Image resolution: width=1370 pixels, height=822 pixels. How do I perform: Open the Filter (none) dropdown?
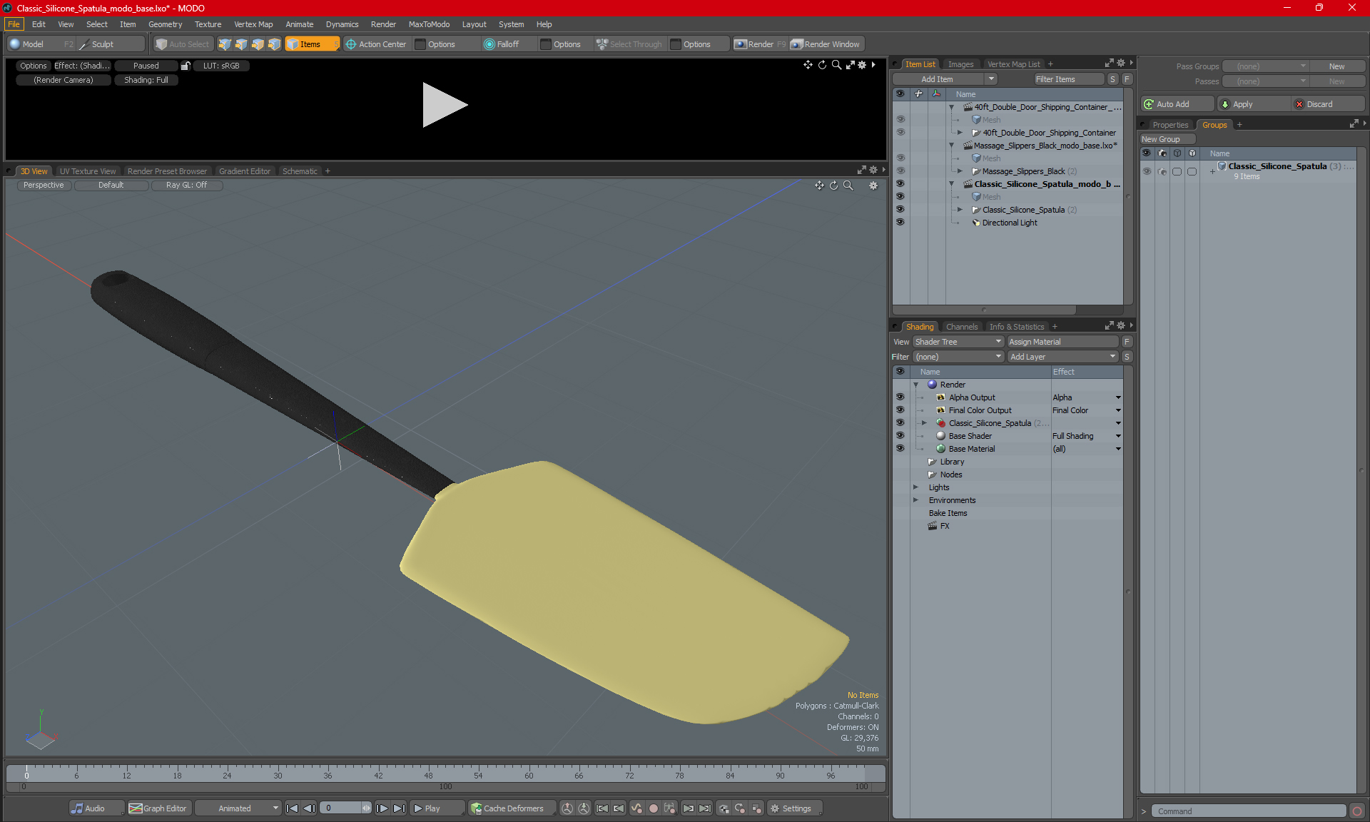pos(958,357)
